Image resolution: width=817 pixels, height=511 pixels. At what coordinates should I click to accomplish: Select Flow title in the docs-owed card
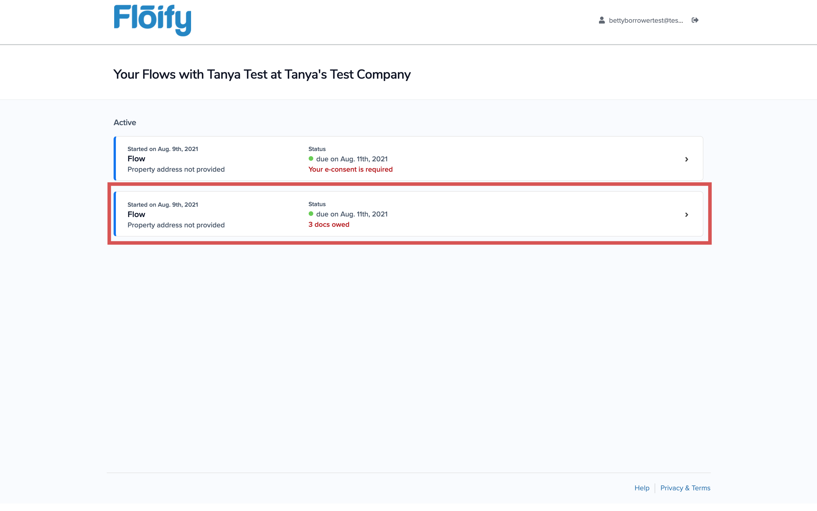click(x=136, y=214)
